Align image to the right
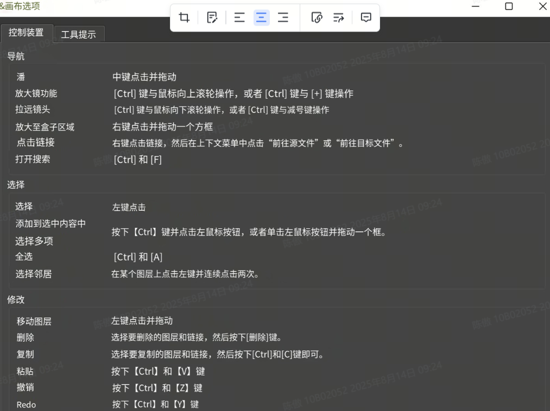This screenshot has width=550, height=411. pos(283,17)
